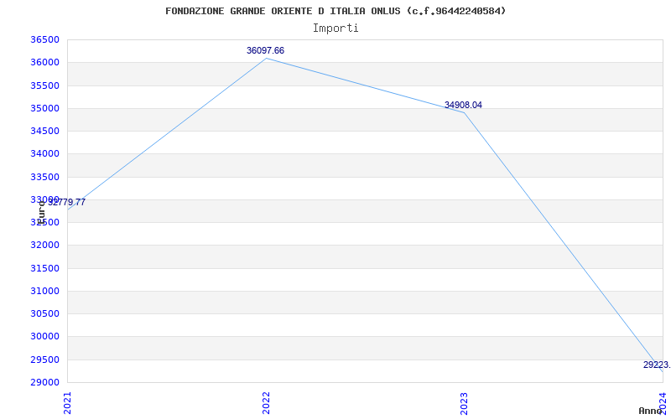The height and width of the screenshot is (419, 671).
Task: Click the y-axis value 36500
Action: [44, 39]
